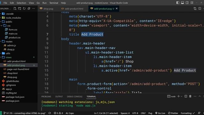Viewport: 204px width, 115px height.
Task: Open errors and warnings count
Action: coord(58,113)
